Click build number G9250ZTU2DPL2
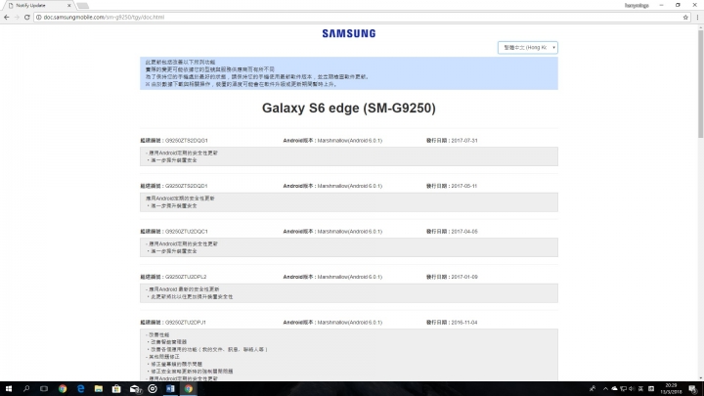This screenshot has width=704, height=396. point(186,277)
